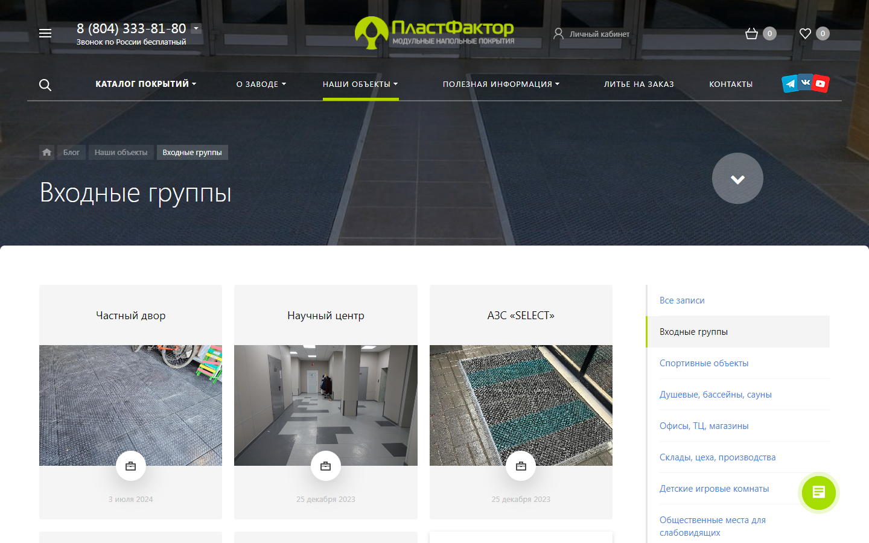Open the hamburger menu icon
Screen dimensions: 869x543
(x=45, y=33)
